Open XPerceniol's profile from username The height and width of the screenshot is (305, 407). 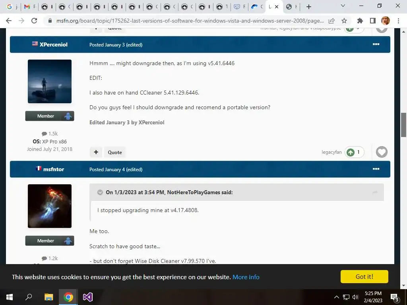coord(54,44)
